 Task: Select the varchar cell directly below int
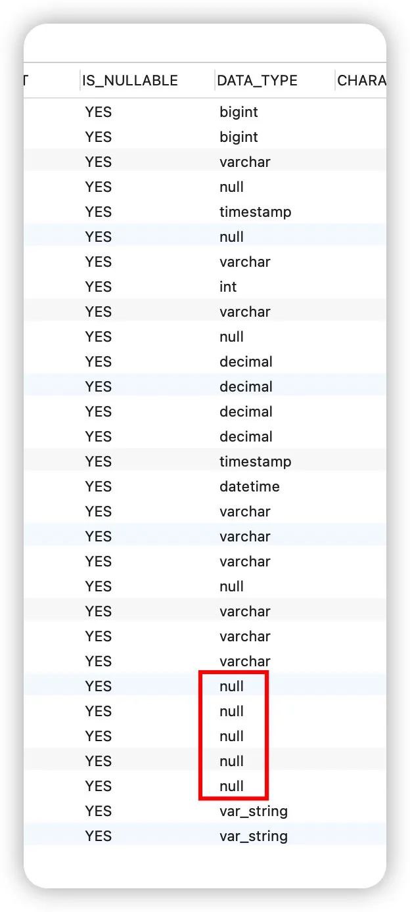click(245, 311)
